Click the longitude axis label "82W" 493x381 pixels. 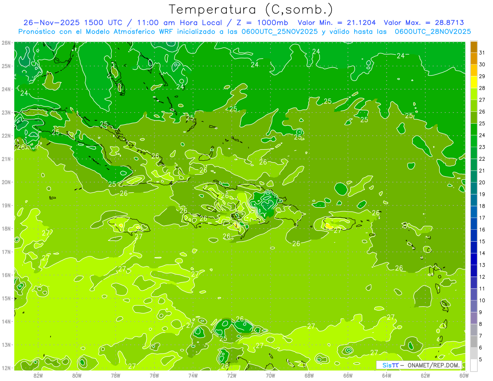(x=38, y=375)
